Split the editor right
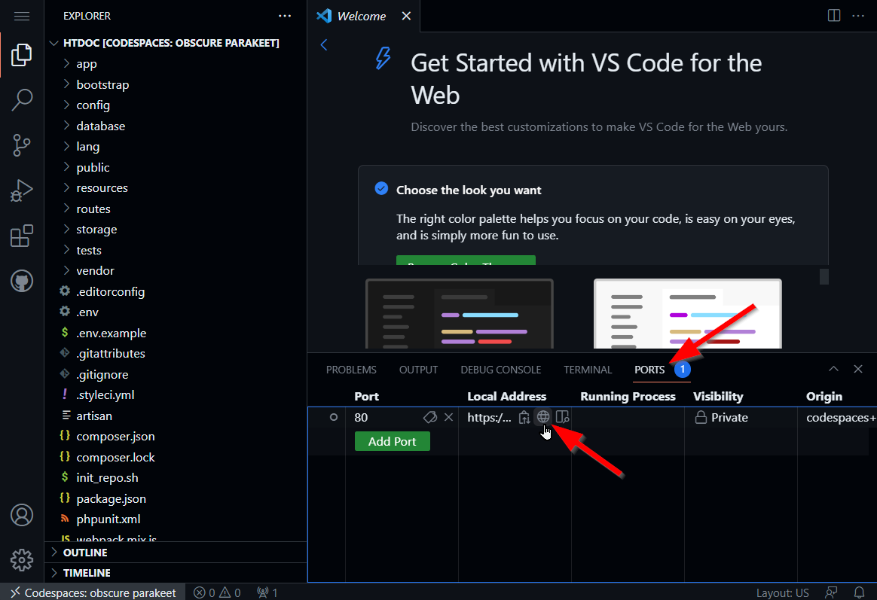 (x=834, y=16)
